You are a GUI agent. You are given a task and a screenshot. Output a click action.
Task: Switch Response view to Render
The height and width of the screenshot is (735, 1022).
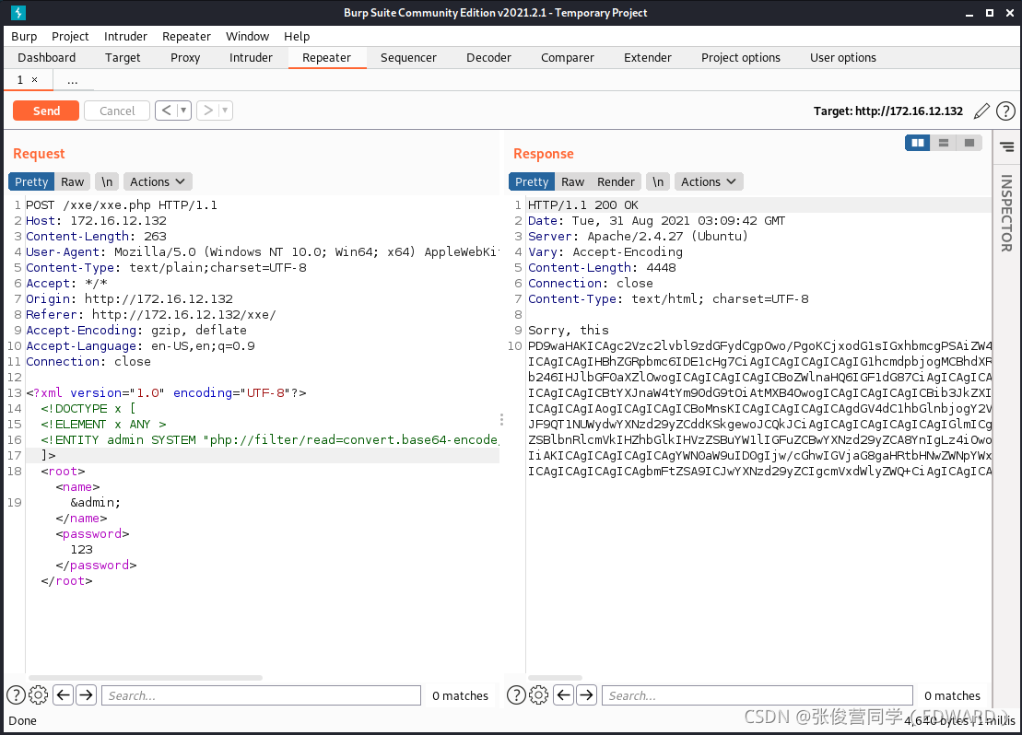pos(616,181)
